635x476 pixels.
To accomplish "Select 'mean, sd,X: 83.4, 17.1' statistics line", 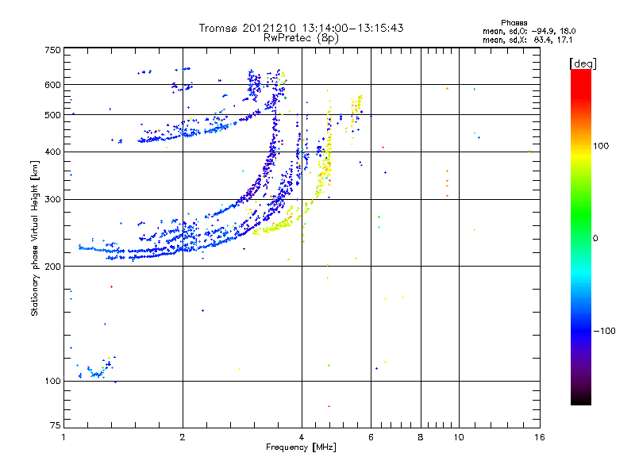I will click(x=527, y=40).
